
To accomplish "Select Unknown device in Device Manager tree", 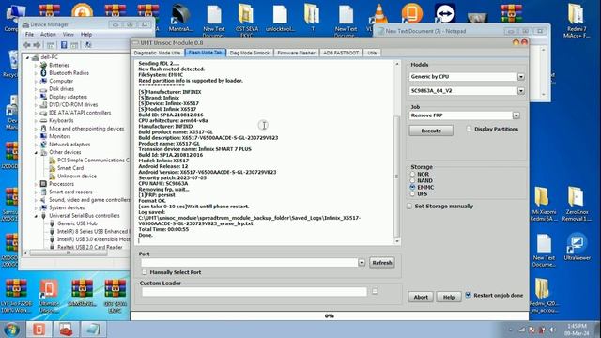I will [x=77, y=176].
